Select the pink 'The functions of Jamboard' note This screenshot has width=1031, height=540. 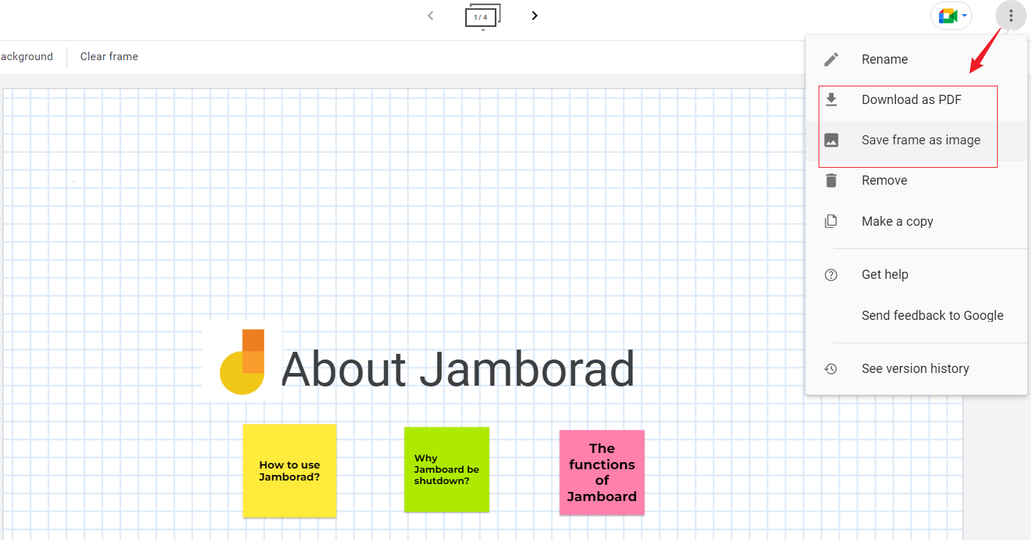(602, 472)
